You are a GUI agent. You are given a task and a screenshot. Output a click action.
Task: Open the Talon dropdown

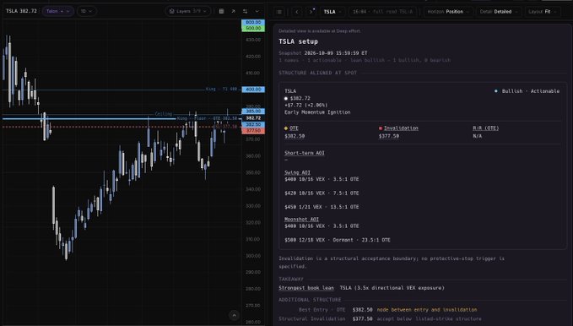coord(57,11)
